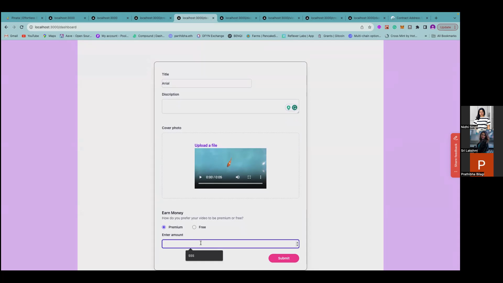Click the video progress bar
Viewport: 503px width, 283px height.
[231, 183]
